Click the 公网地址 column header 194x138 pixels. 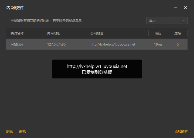click(x=97, y=33)
